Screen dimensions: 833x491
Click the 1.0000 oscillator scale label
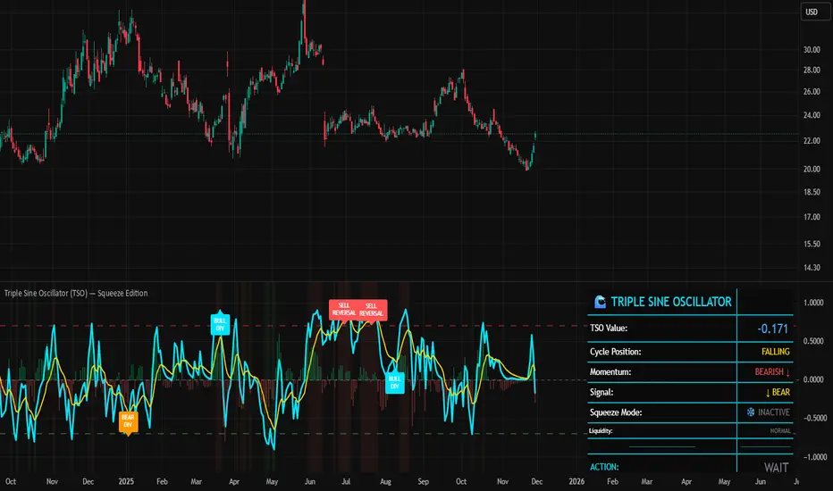point(813,302)
